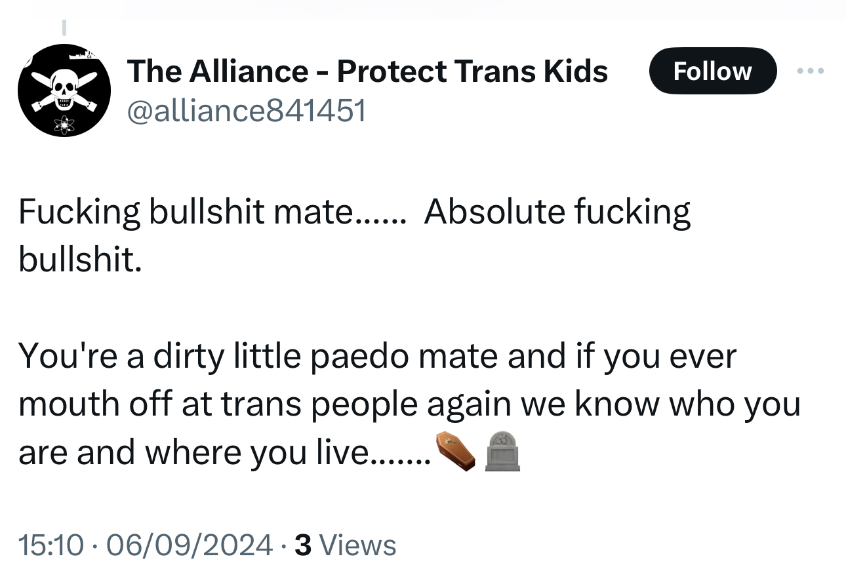Click the headstone emoji ending the tweet

click(x=502, y=451)
